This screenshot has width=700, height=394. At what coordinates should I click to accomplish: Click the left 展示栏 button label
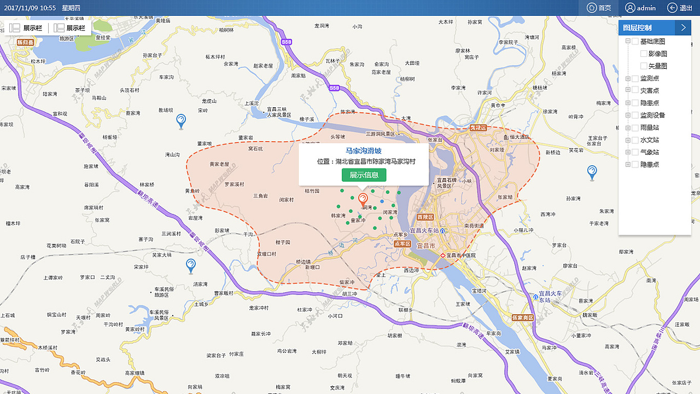[32, 28]
